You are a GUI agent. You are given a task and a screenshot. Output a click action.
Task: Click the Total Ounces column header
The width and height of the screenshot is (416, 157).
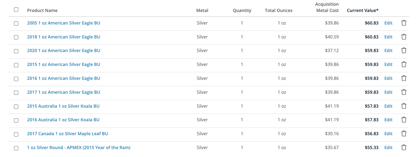279,10
